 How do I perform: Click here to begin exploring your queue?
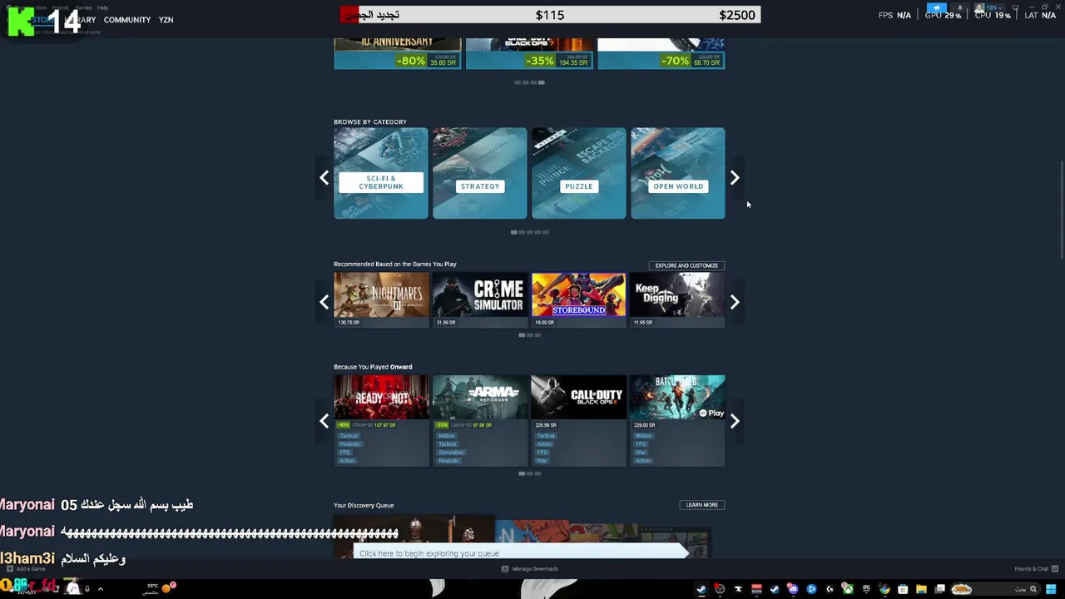pyautogui.click(x=521, y=553)
